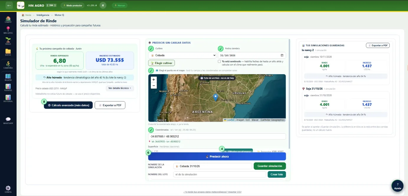408x196 pixels.
Task: Select the Motor Q breadcrumb
Action: (x=59, y=15)
